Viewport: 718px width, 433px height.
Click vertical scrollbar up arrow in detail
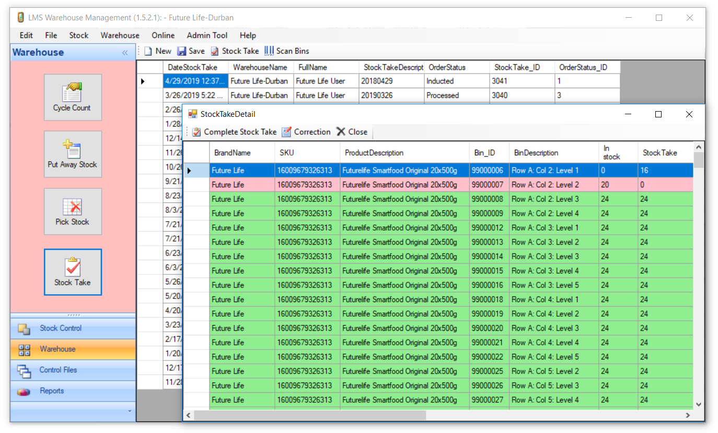[699, 147]
